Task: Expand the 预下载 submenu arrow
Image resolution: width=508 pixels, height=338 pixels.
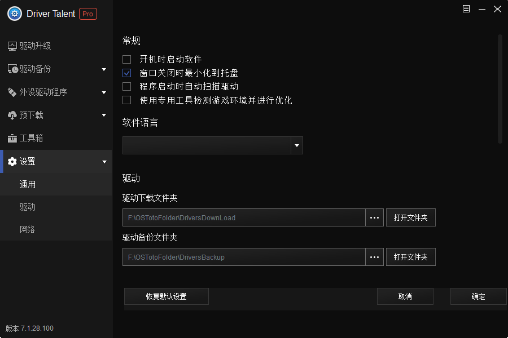Action: 104,115
